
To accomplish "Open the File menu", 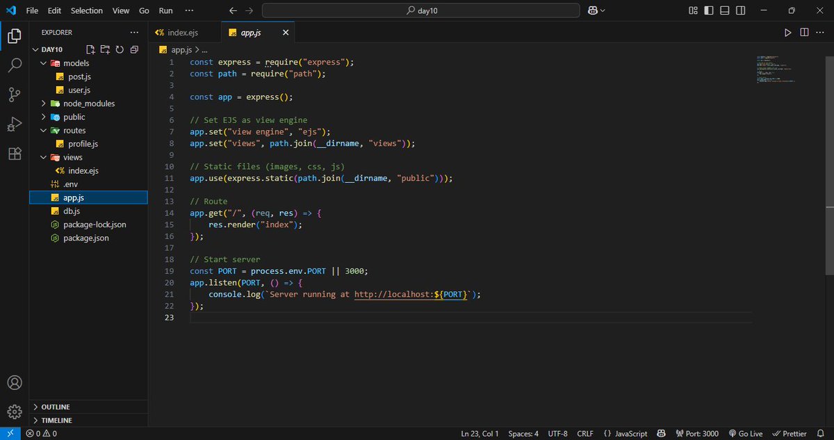I will [x=32, y=10].
